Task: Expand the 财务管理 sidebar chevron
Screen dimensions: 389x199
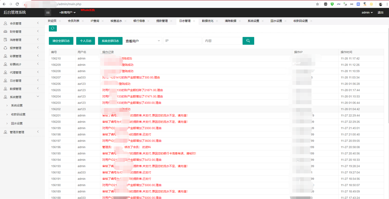Action: (x=38, y=31)
